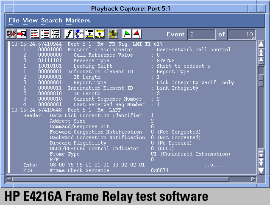Click the total events field showing 10
Screen dimensions: 270x205
point(241,34)
